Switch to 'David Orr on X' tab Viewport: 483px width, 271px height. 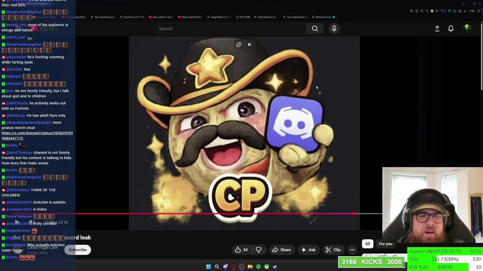pyautogui.click(x=132, y=17)
